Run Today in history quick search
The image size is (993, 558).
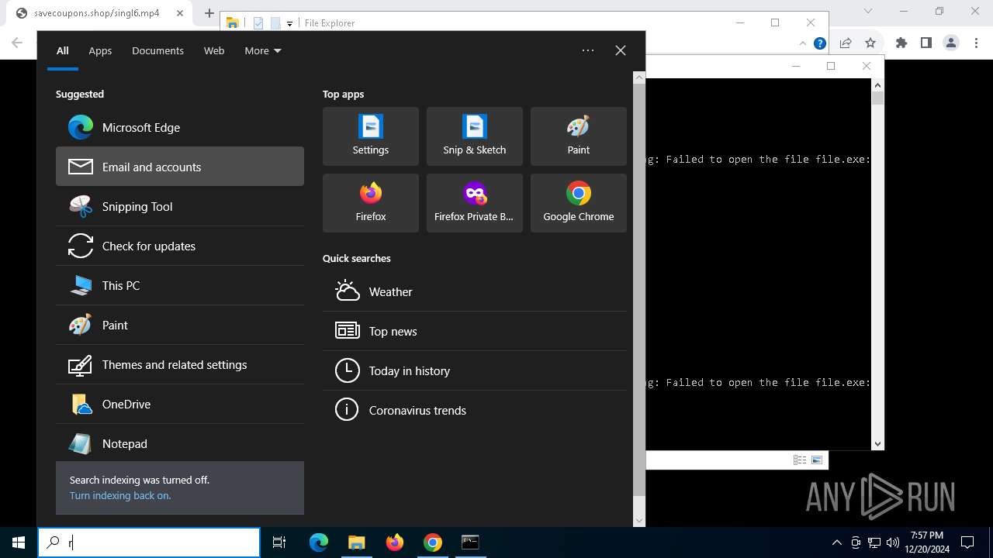475,370
